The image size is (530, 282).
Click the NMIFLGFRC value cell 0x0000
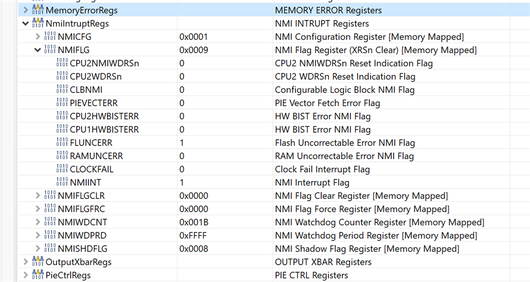pyautogui.click(x=193, y=209)
